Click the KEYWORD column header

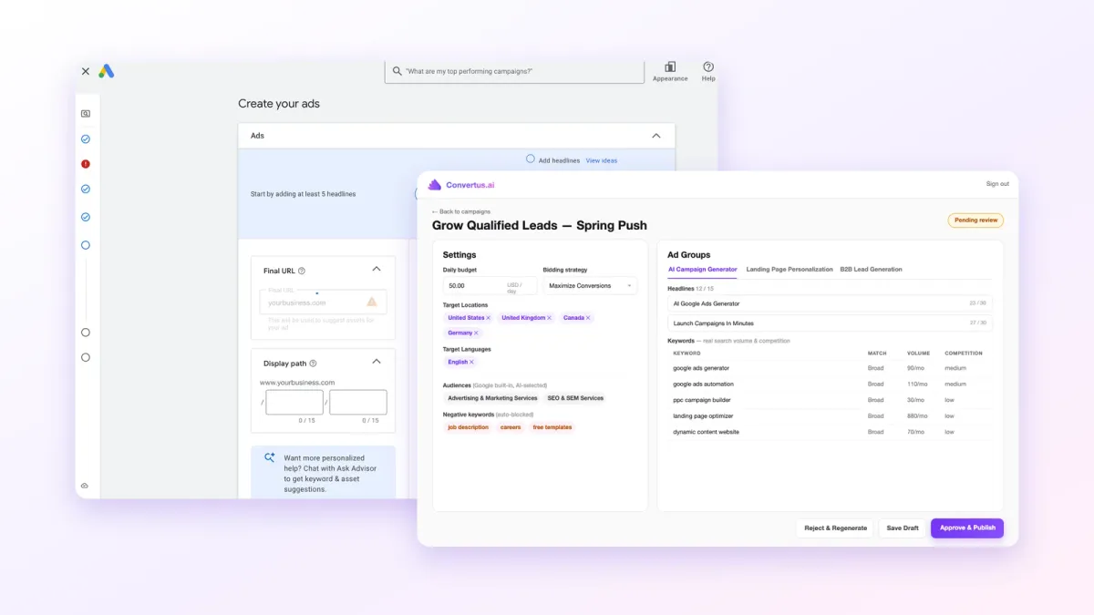[686, 354]
